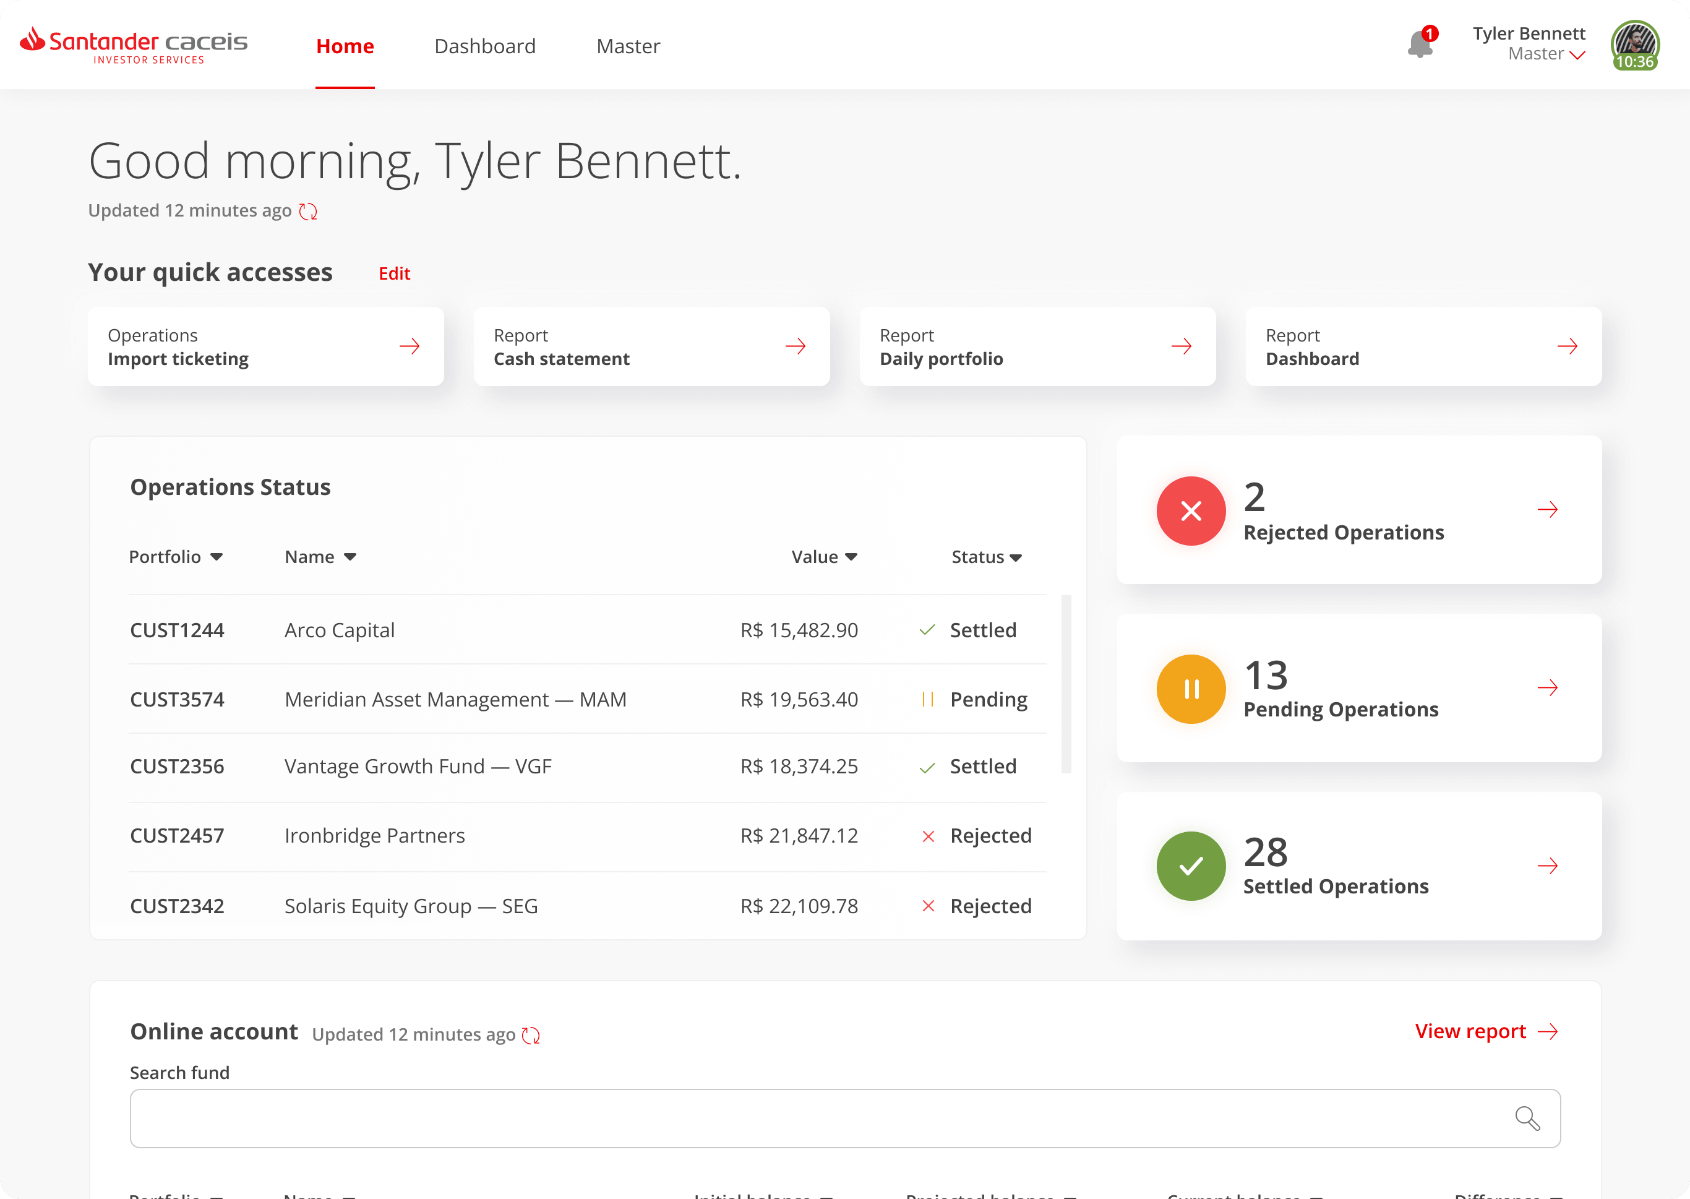Image resolution: width=1690 pixels, height=1199 pixels.
Task: Open the Cash statement quick access arrow
Action: (796, 346)
